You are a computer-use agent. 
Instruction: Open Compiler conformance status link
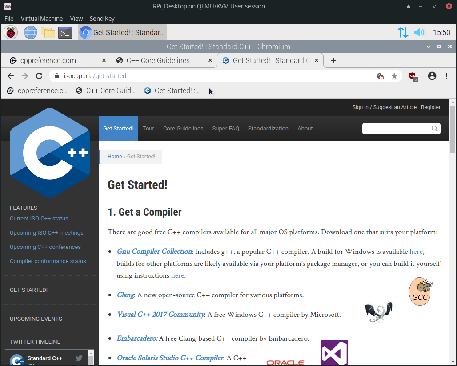coord(48,261)
